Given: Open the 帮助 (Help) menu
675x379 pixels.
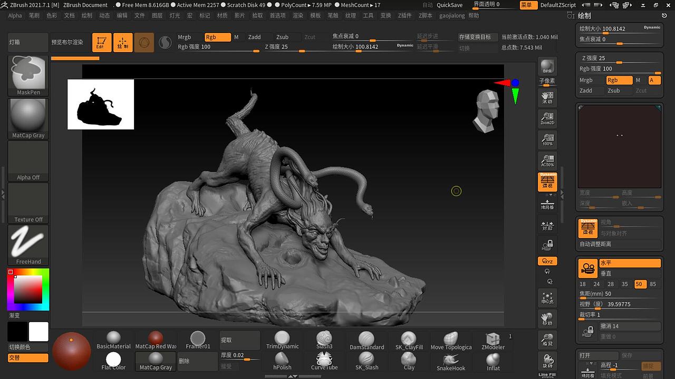Looking at the screenshot, I should click(x=474, y=15).
